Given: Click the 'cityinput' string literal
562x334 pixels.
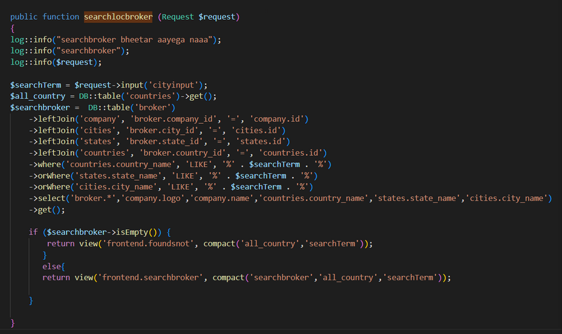Looking at the screenshot, I should coord(174,85).
